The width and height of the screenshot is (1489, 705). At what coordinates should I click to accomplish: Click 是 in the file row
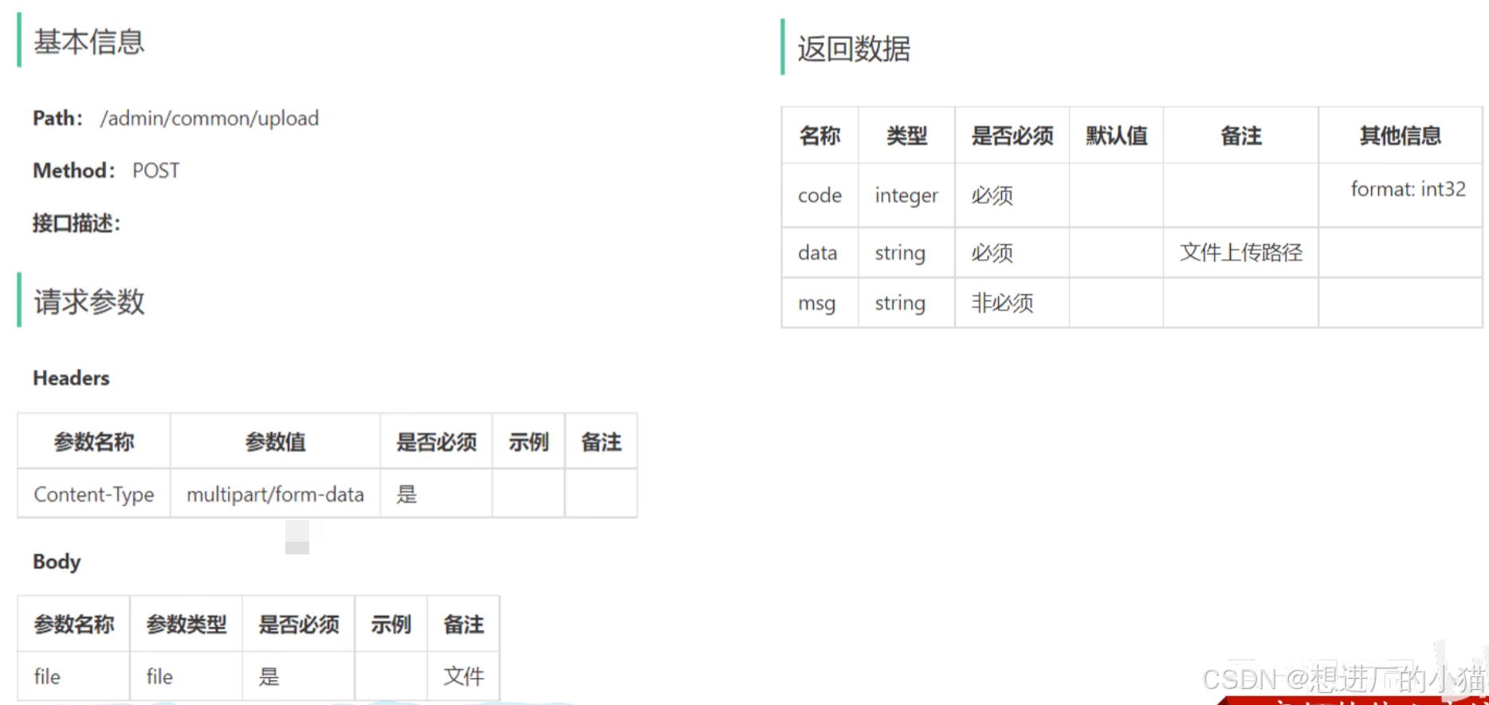(x=269, y=676)
